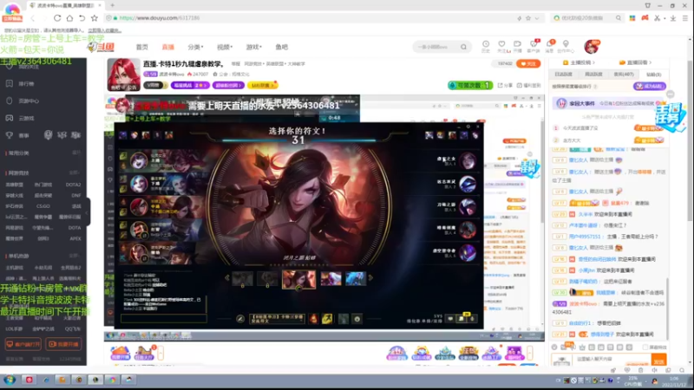Expand the gift bar arrow at right end
Image resolution: width=694 pixels, height=390 pixels.
pyautogui.click(x=530, y=353)
